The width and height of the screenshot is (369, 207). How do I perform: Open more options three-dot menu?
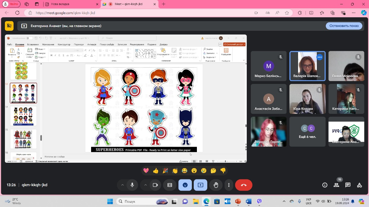point(229,185)
